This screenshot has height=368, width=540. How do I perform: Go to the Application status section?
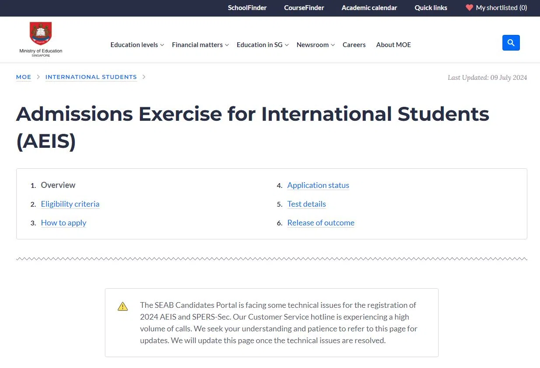(318, 185)
